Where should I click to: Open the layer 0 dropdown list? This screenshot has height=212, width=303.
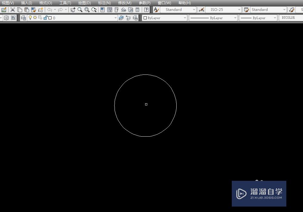coord(115,18)
